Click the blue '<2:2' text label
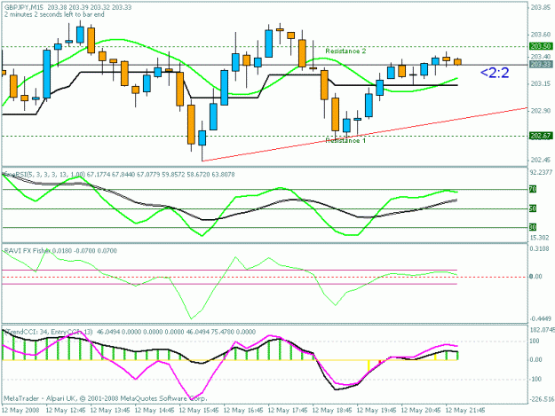 [495, 73]
